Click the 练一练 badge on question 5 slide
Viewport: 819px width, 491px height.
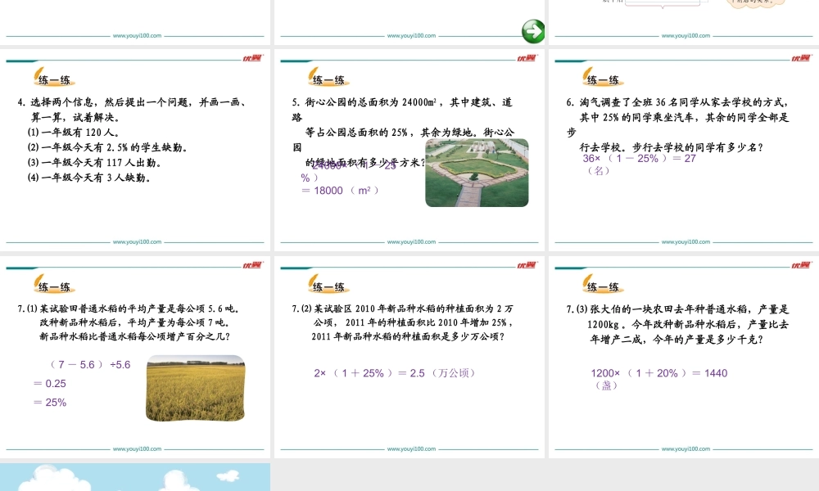[x=328, y=79]
